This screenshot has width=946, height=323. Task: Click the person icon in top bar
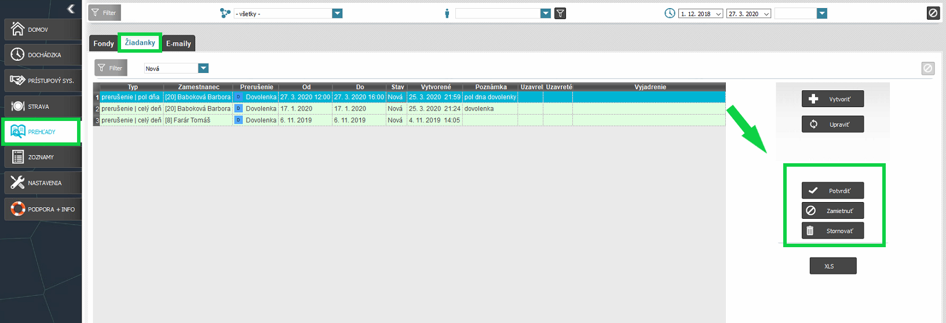(447, 13)
